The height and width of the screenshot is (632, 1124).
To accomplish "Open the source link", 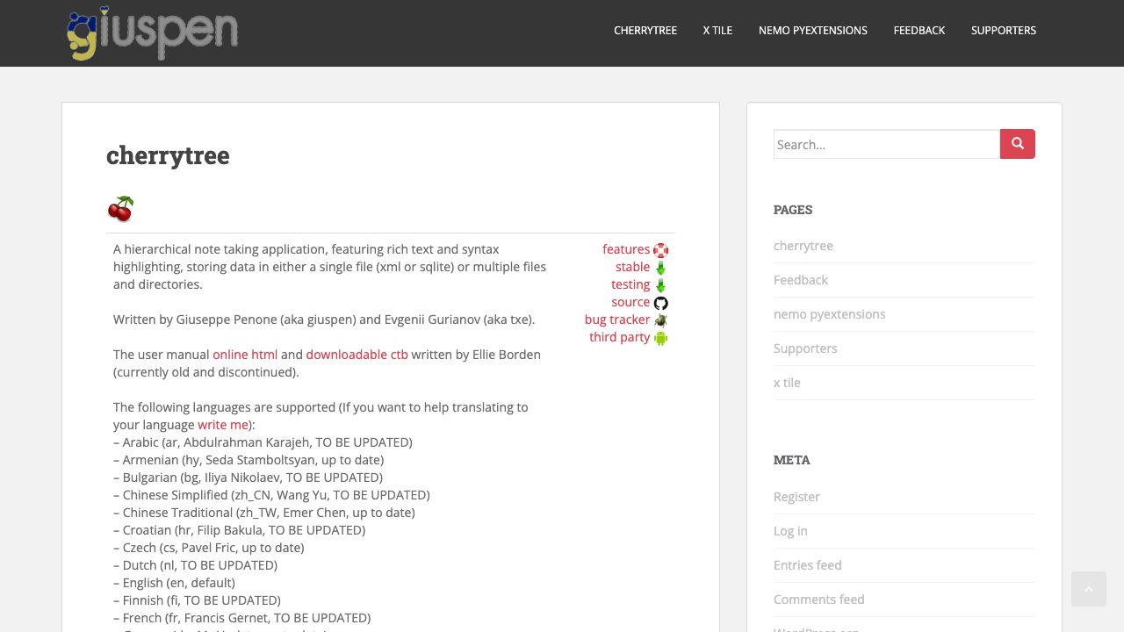I will click(x=630, y=302).
